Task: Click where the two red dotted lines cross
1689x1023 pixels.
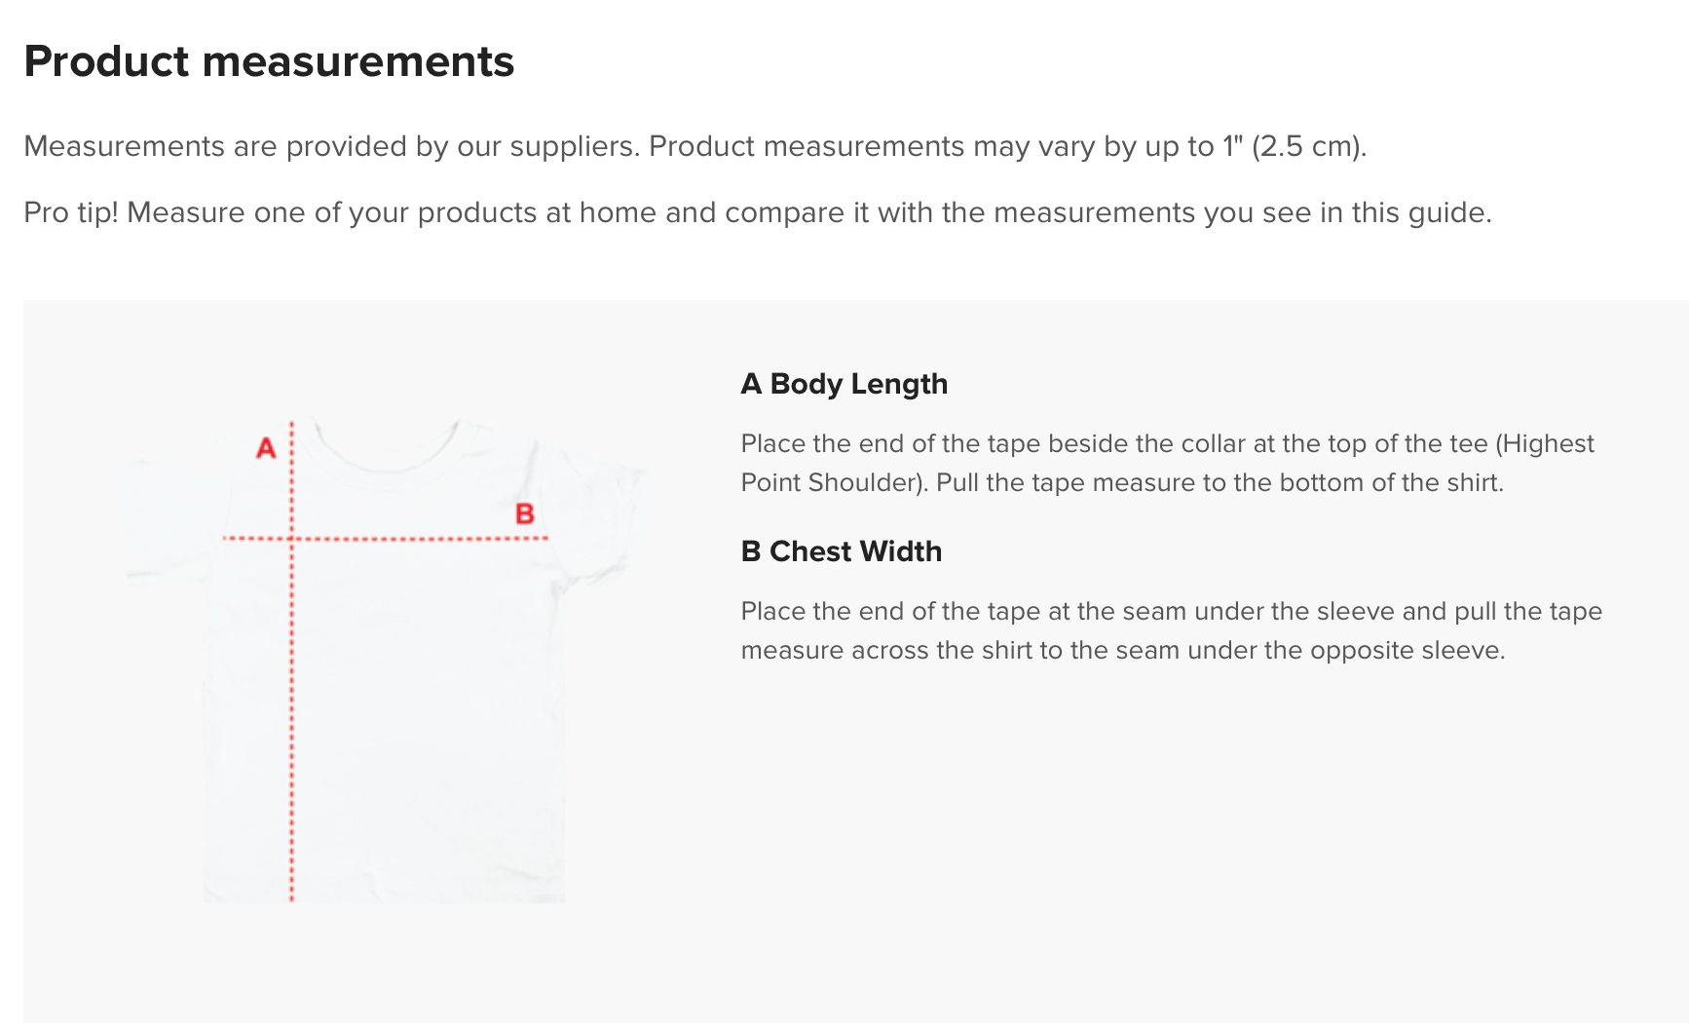Action: click(x=291, y=538)
